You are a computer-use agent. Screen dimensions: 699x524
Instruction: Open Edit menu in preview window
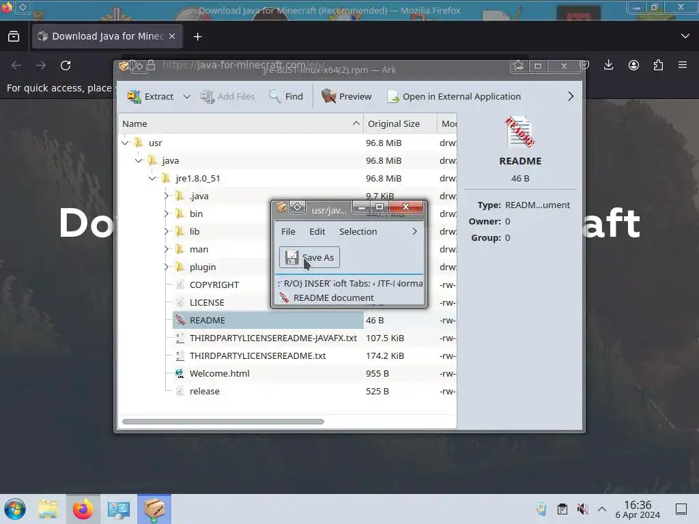(317, 231)
